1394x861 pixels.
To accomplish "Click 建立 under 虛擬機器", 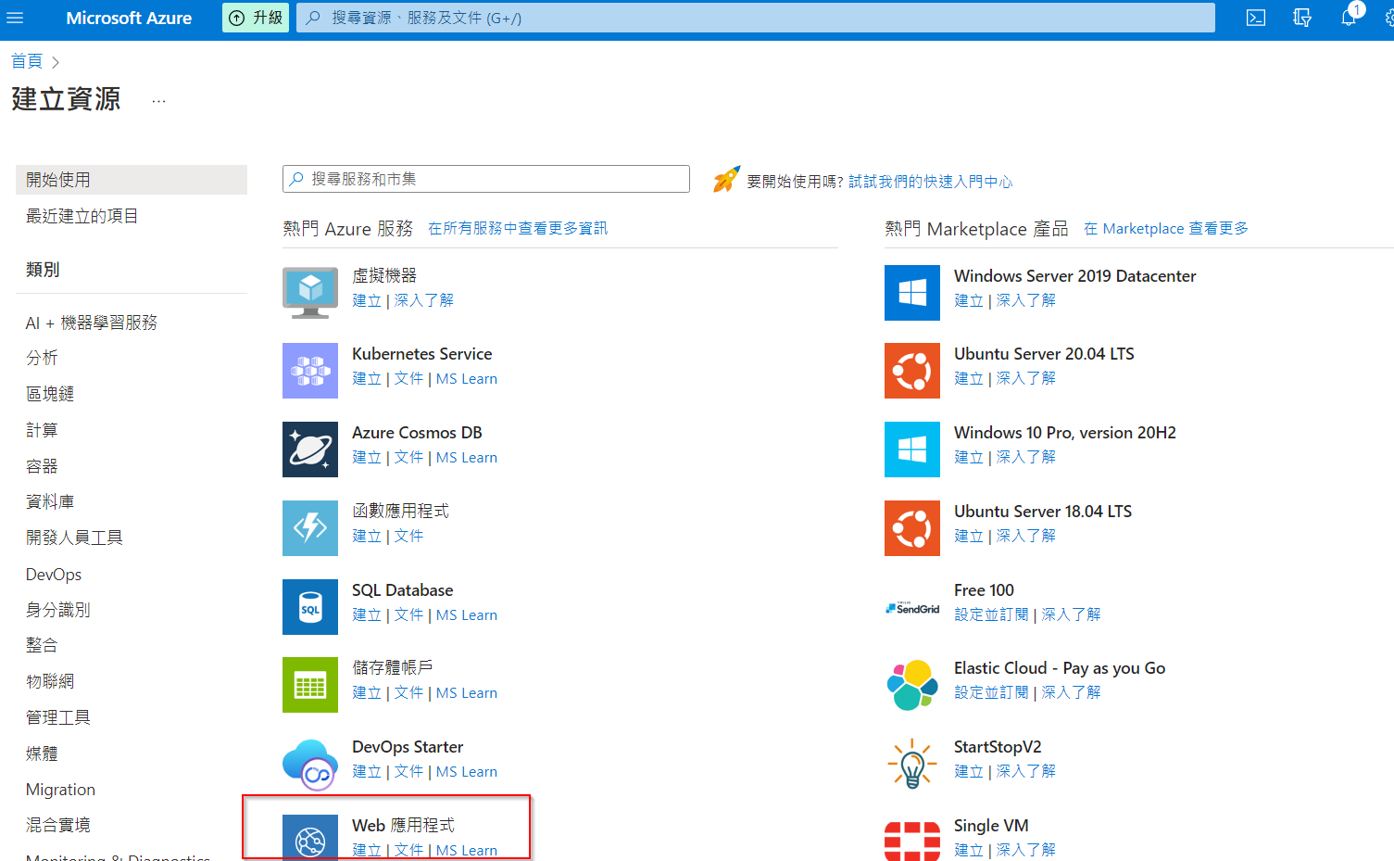I will pyautogui.click(x=367, y=300).
